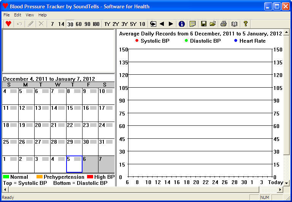Click the blue Heart Rate legend dot
The height and width of the screenshot is (202, 292).
coord(236,40)
